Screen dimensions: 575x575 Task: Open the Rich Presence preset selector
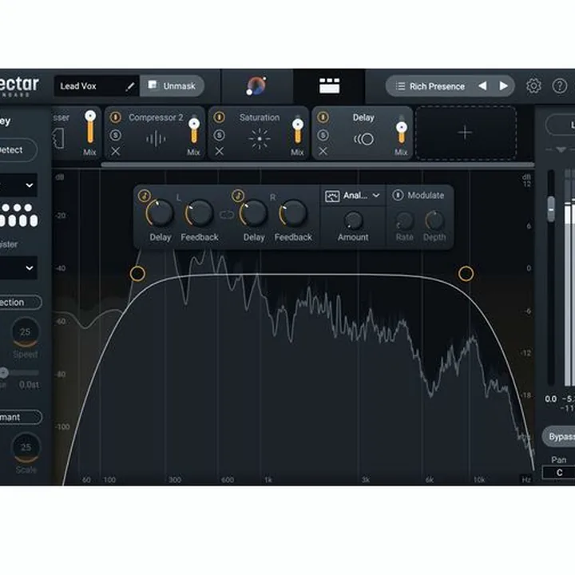(x=450, y=86)
